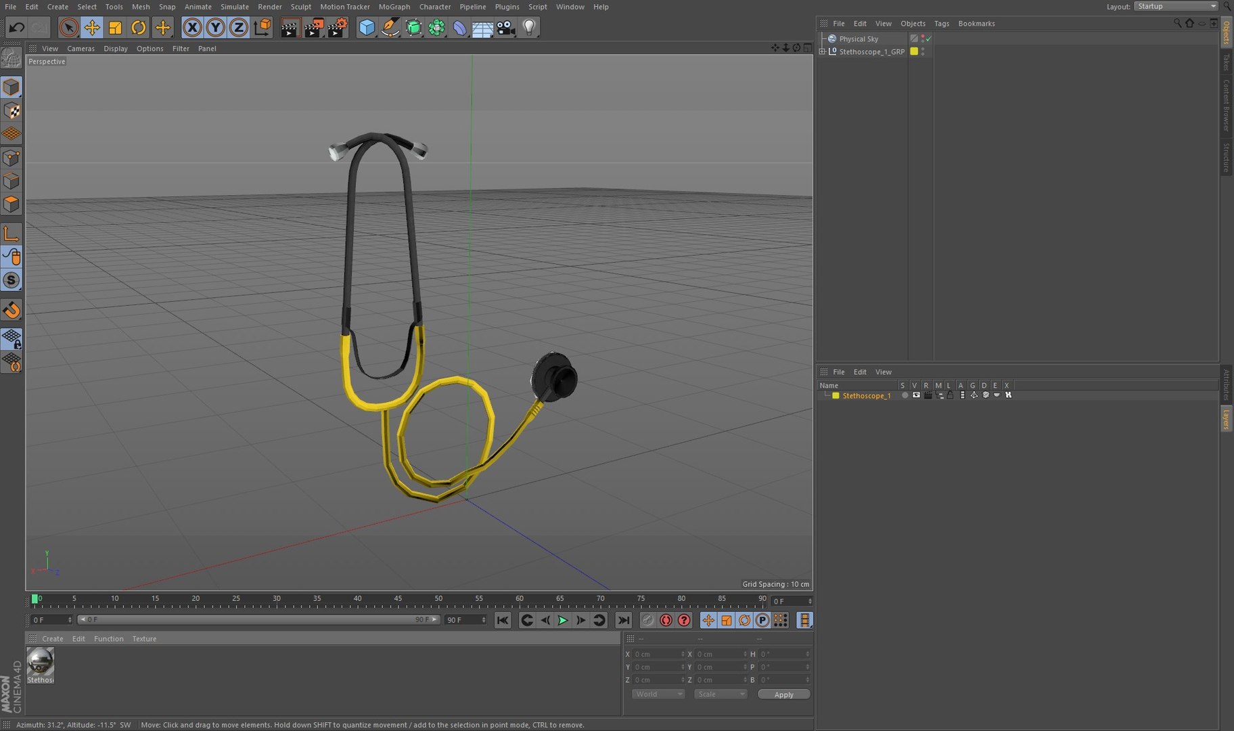Toggle autokeying red button
1234x731 pixels.
coord(666,621)
